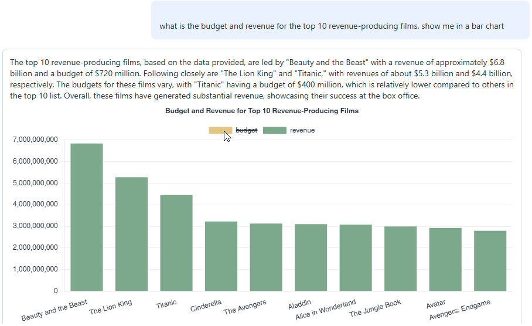This screenshot has width=532, height=326.
Task: Click the Beauty and the Beast revenue bar
Action: (x=87, y=217)
